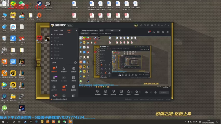Click the mode switch pill beside logo

tap(70, 25)
